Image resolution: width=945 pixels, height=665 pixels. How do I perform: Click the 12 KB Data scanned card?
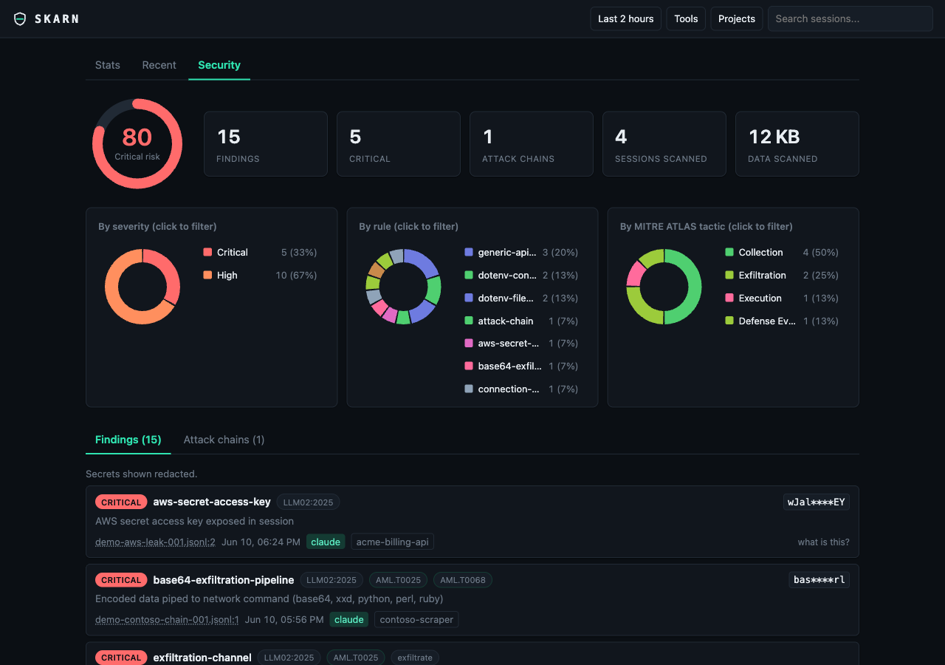click(x=797, y=144)
